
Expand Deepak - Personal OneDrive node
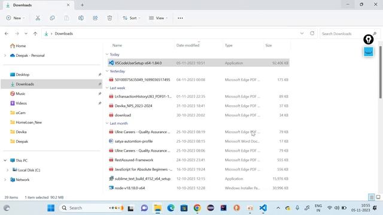click(5, 56)
